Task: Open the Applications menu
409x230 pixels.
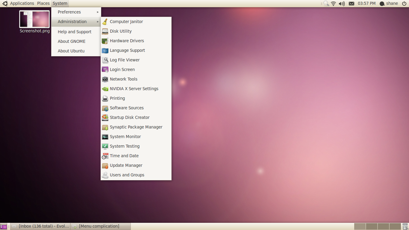Action: 22,3
